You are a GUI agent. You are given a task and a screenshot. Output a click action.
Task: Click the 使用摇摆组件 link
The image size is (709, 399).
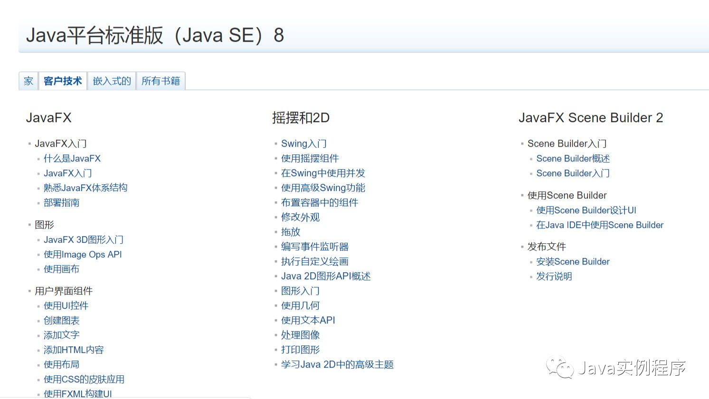pos(310,159)
